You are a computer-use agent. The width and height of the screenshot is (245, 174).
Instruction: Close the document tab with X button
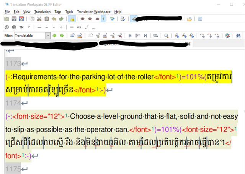(189, 44)
